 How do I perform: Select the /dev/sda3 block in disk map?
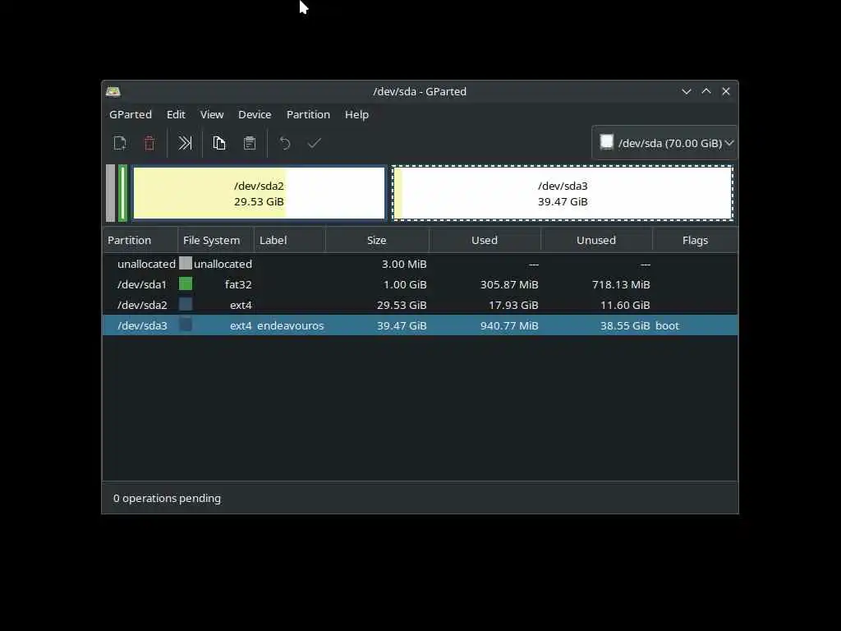click(x=563, y=193)
